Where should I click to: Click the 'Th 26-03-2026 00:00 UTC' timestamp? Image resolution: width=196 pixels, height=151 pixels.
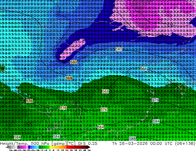[143, 143]
